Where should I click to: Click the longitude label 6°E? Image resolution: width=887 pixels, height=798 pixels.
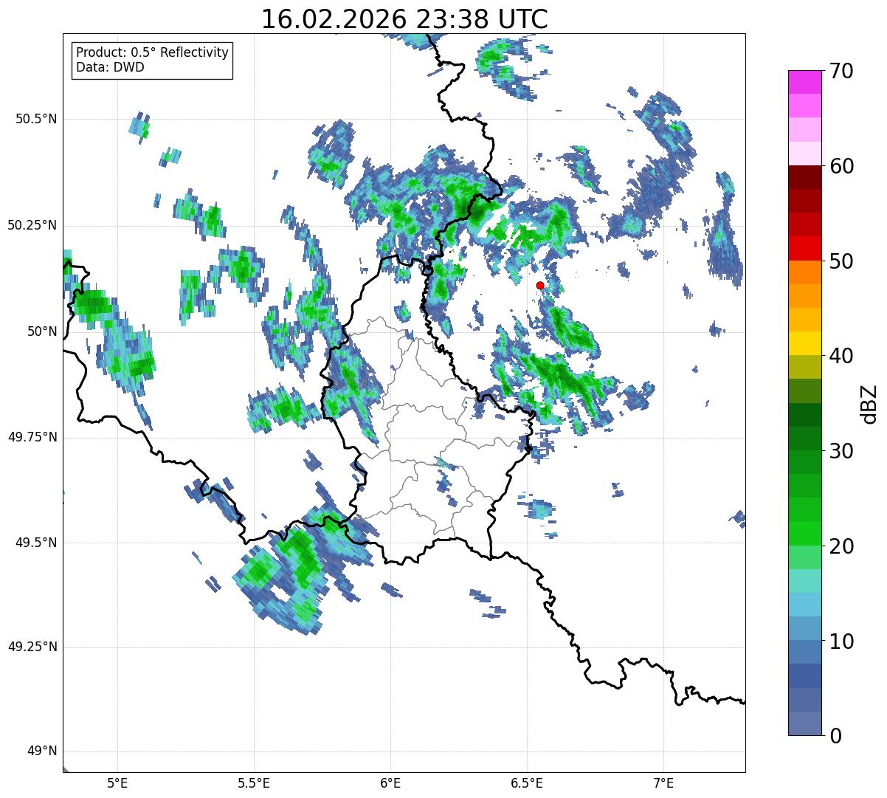[390, 782]
